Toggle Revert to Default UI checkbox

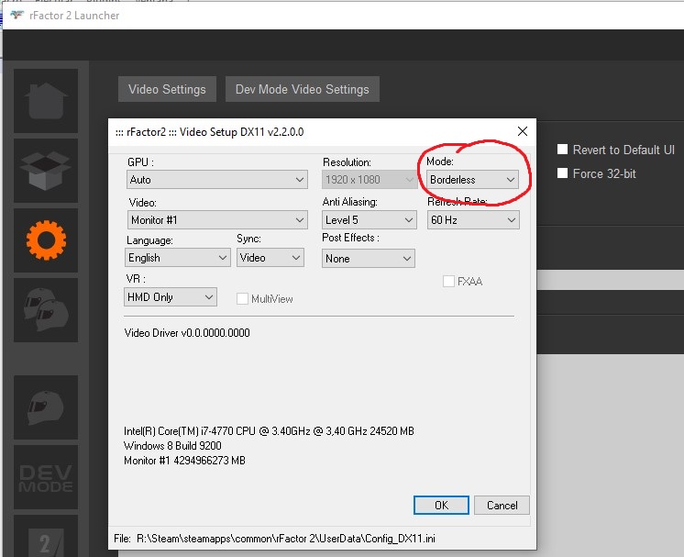click(563, 150)
